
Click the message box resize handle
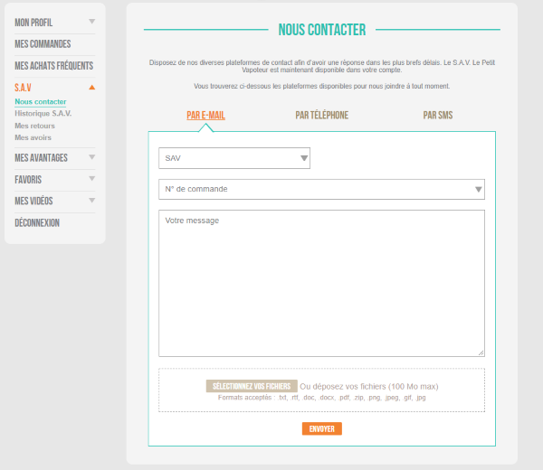pos(481,352)
